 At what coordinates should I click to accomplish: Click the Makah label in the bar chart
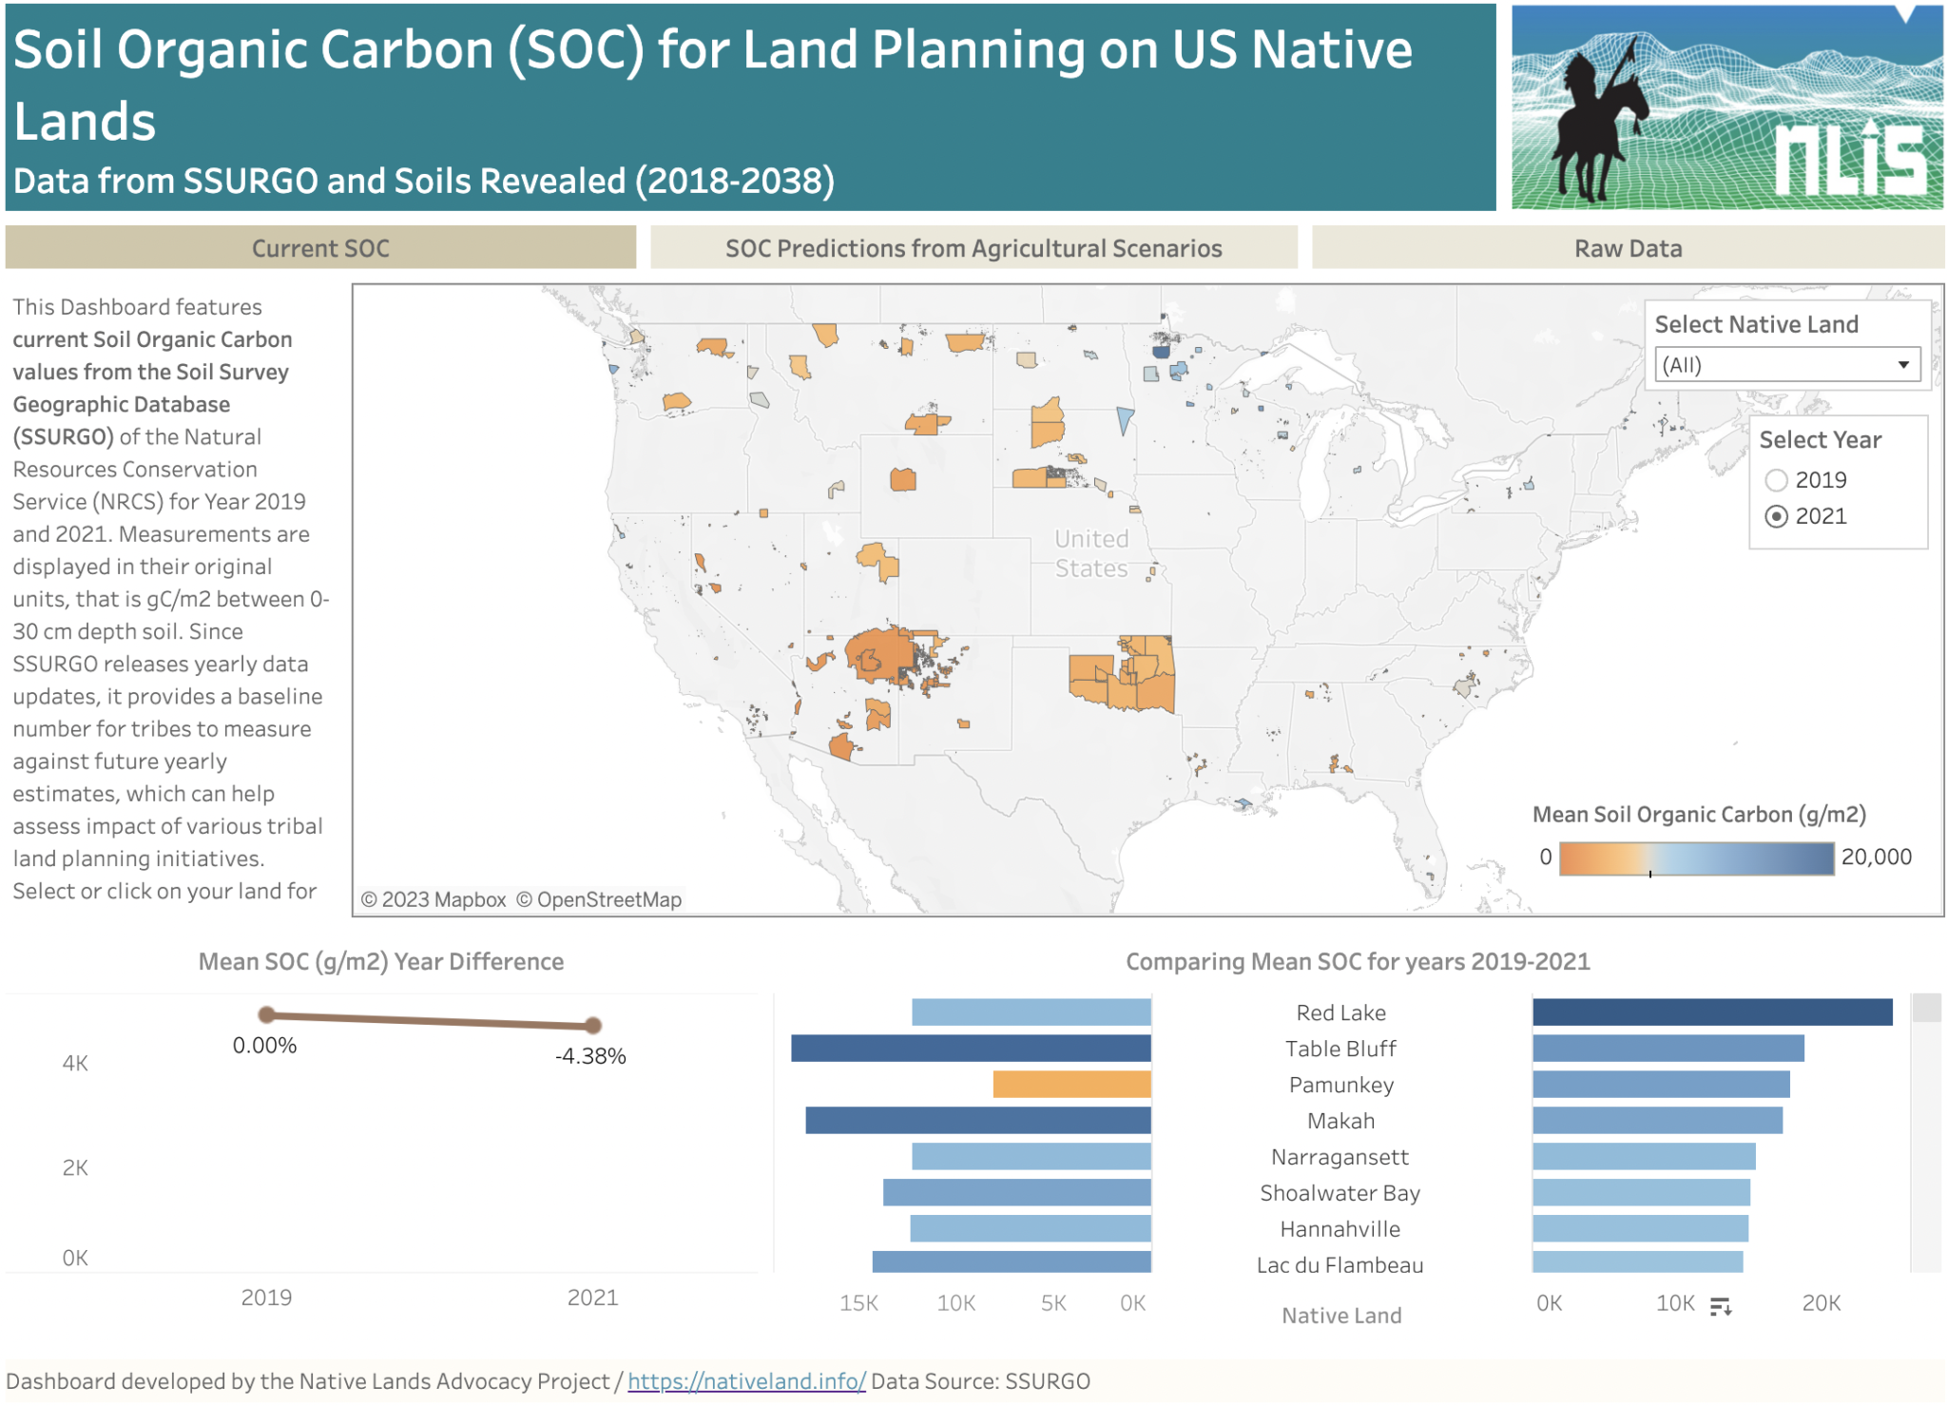tap(1340, 1120)
